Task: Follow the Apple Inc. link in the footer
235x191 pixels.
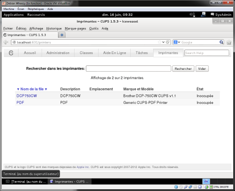Action: [x=83, y=167]
